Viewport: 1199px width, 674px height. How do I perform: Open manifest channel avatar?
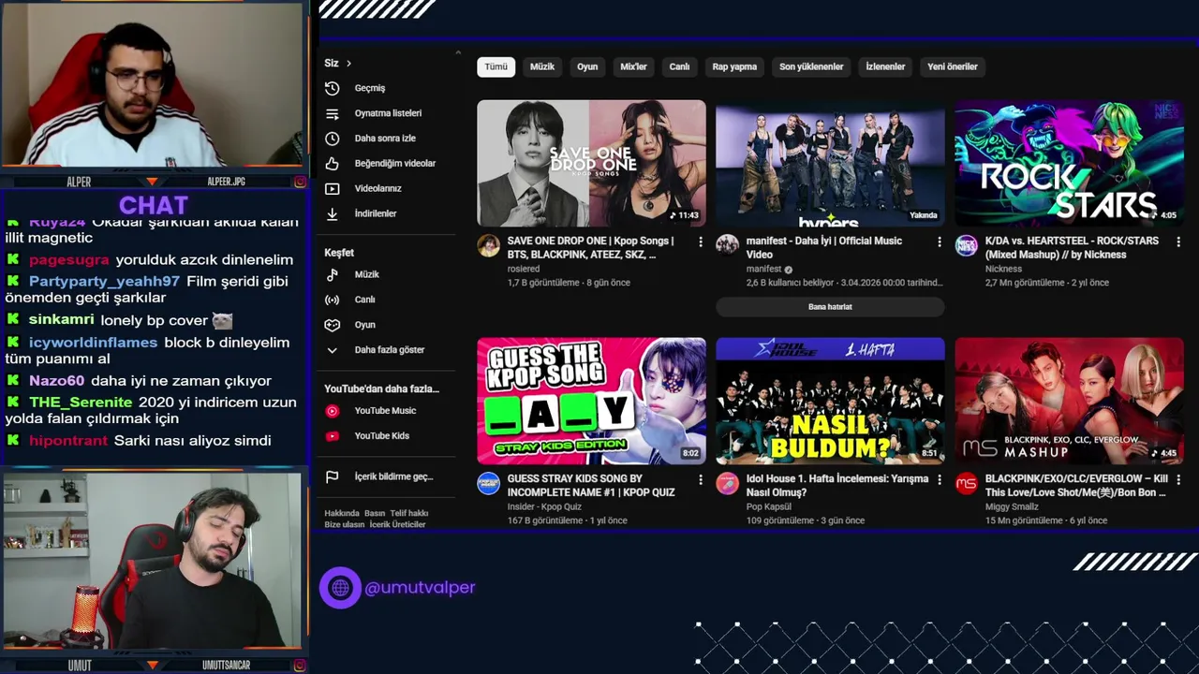[x=727, y=245]
